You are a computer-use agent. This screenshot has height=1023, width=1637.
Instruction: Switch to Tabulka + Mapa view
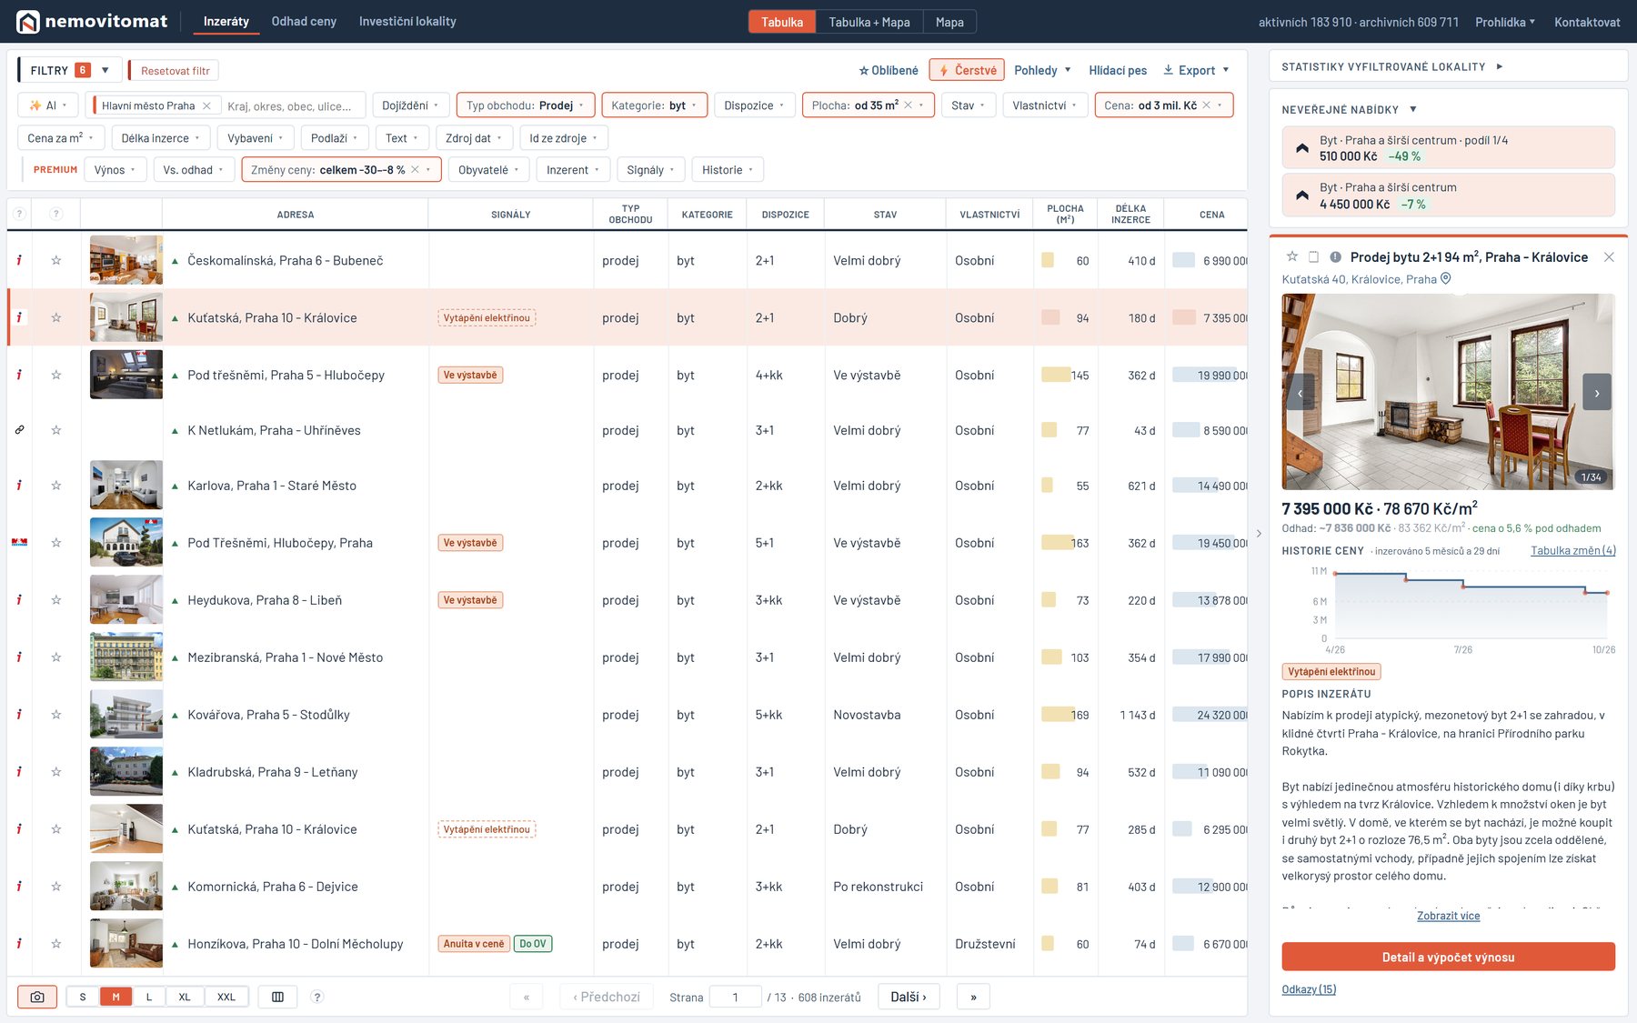pyautogui.click(x=869, y=22)
